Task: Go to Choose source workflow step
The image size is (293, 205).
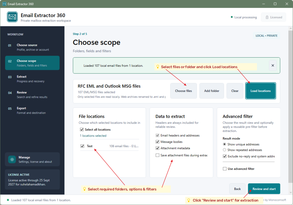Action: 32,47
